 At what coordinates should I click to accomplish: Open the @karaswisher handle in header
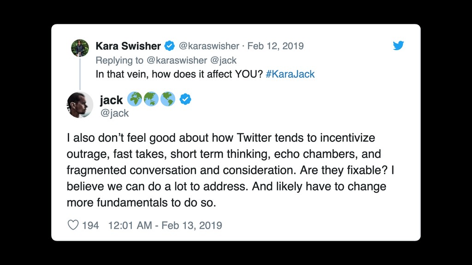coord(209,46)
